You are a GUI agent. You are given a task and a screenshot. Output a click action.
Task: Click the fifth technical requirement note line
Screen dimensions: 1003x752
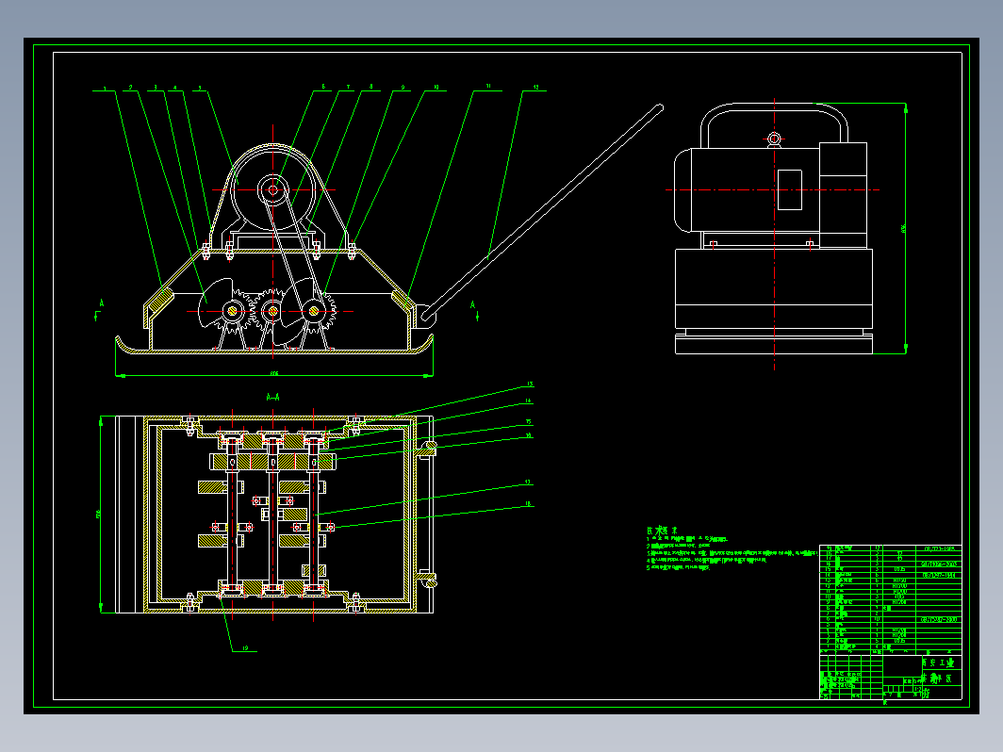tap(678, 567)
